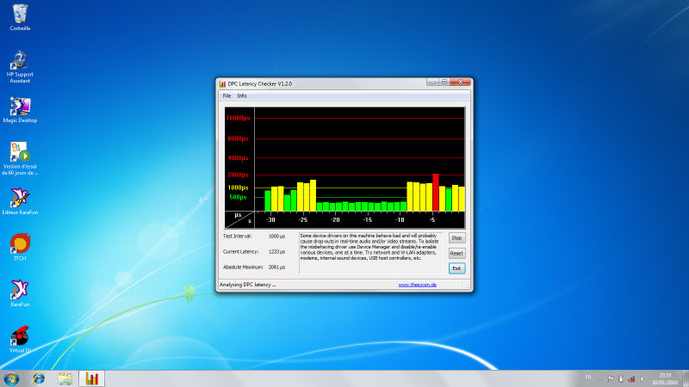Follow the www.thesycon.de link
689x387 pixels.
pos(416,285)
